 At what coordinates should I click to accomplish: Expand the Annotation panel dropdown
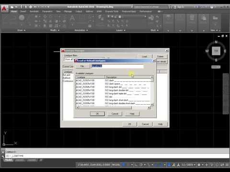tap(81, 30)
